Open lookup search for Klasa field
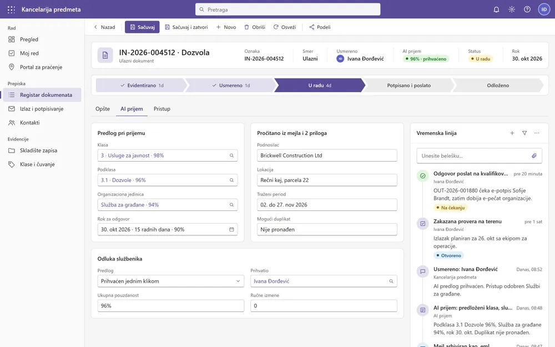The image size is (555, 347). 231,155
